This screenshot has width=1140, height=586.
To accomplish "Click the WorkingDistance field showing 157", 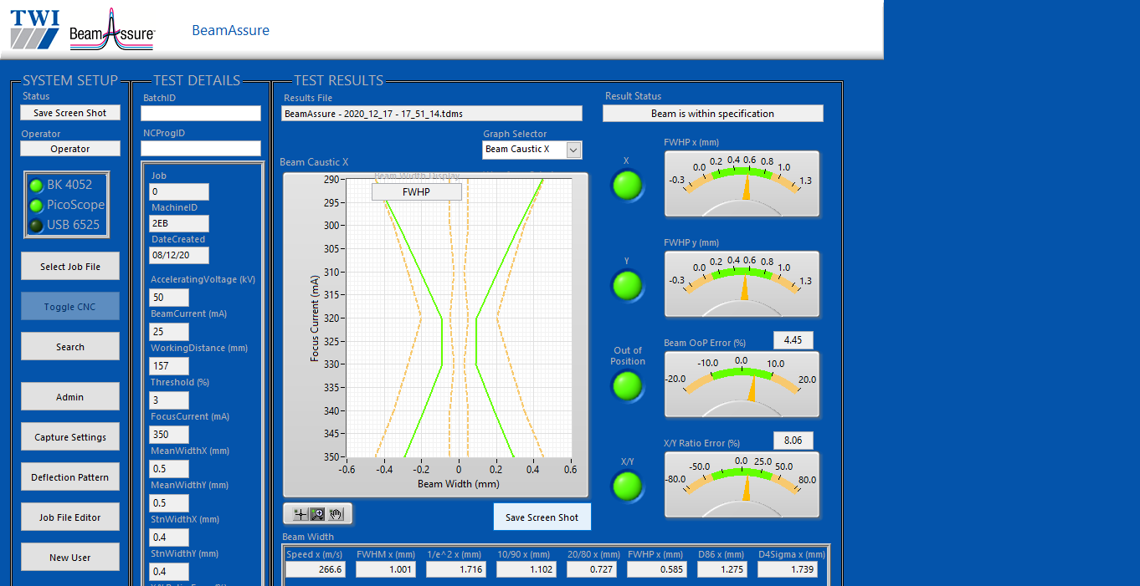I will tap(169, 366).
